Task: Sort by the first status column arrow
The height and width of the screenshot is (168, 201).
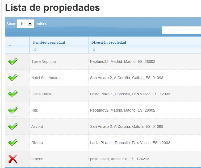Action: (10, 45)
